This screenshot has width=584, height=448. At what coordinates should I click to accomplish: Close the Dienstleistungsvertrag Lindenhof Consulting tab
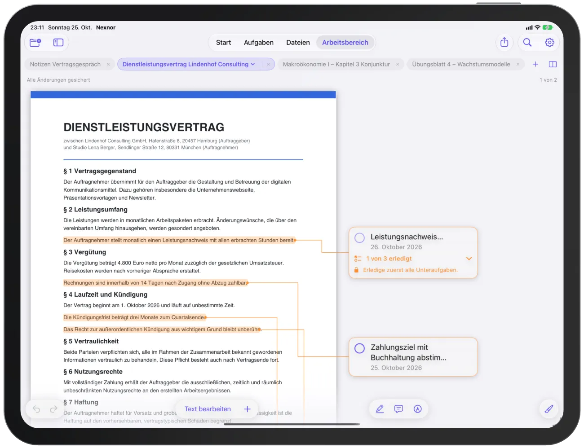268,64
